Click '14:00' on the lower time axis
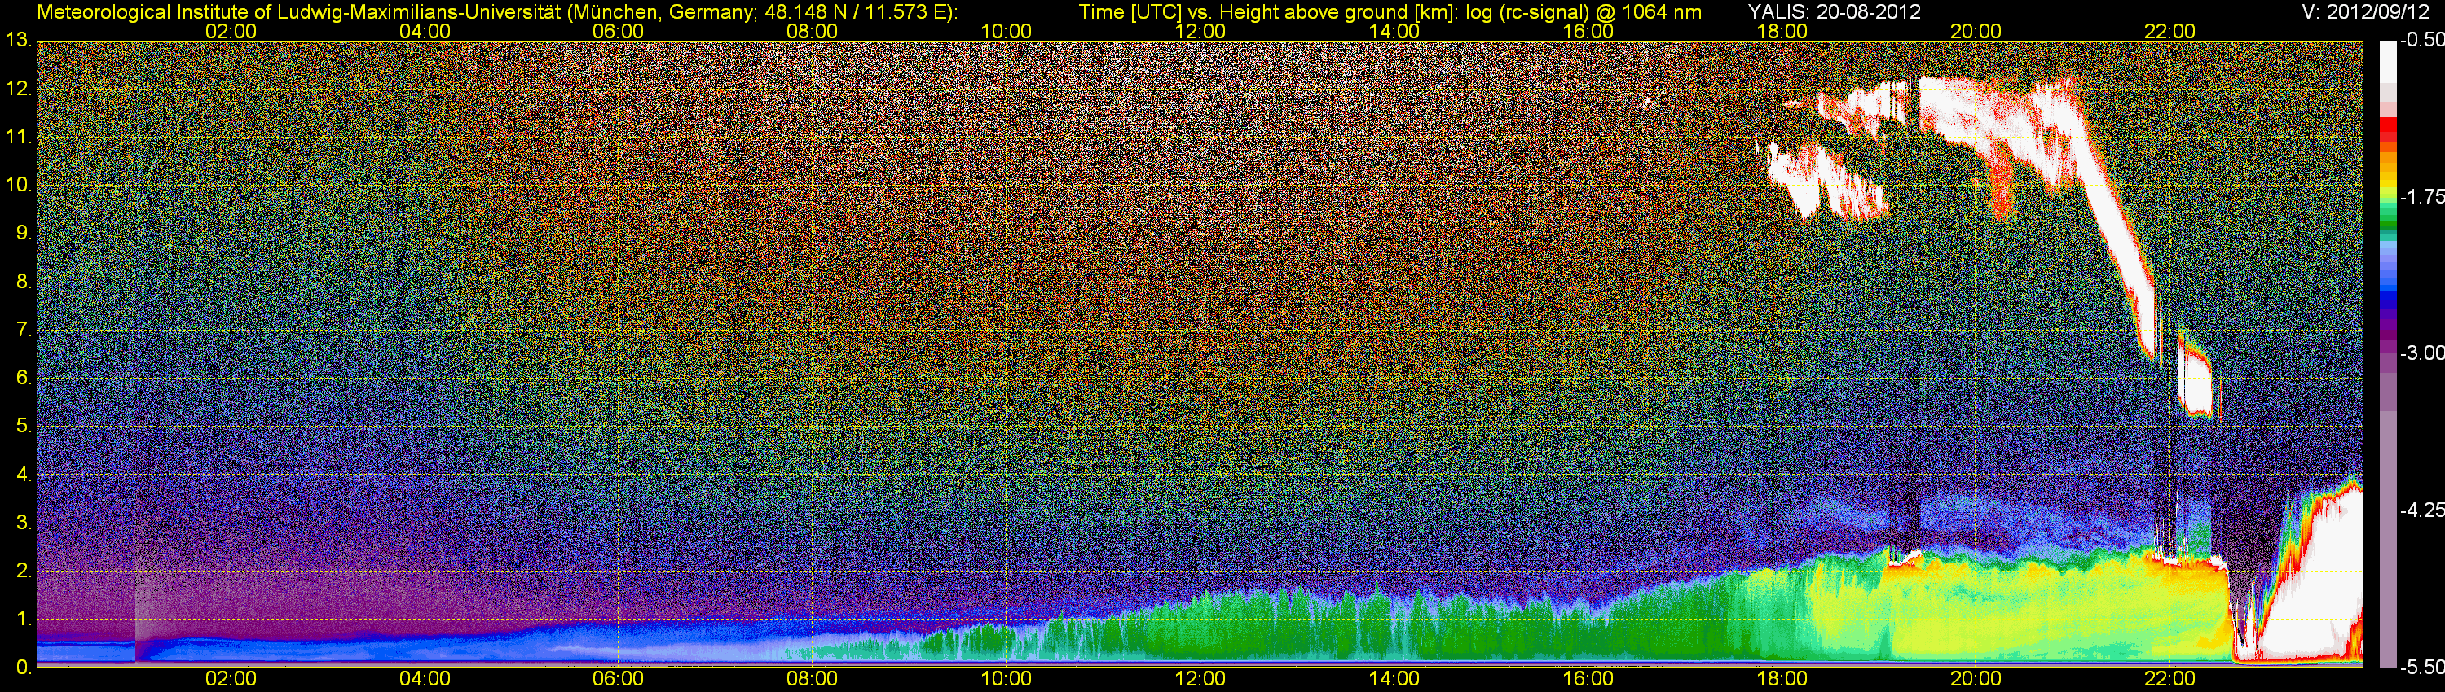 1394,679
